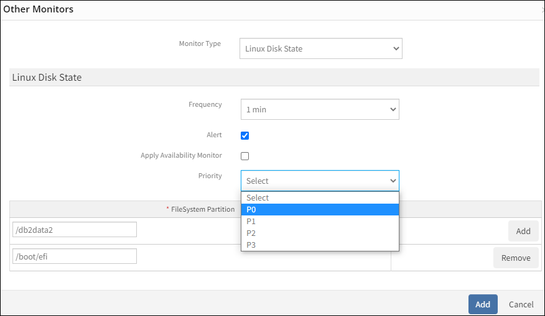
Task: Uncheck the Alert checkbox
Action: (245, 135)
